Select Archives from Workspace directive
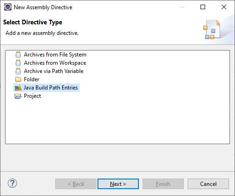 [55, 63]
